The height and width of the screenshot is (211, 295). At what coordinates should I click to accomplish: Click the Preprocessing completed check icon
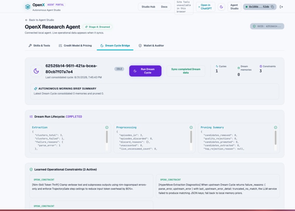[x=191, y=127]
